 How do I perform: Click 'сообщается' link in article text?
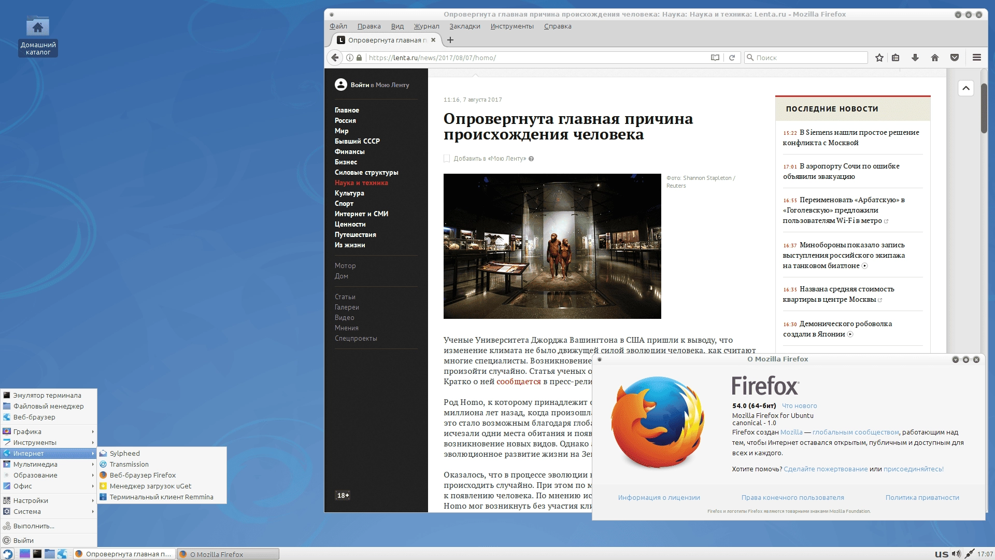pos(518,382)
